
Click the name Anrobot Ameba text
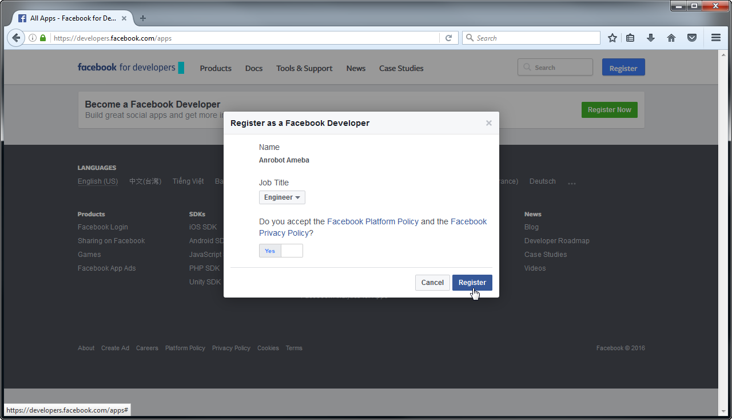tap(284, 160)
